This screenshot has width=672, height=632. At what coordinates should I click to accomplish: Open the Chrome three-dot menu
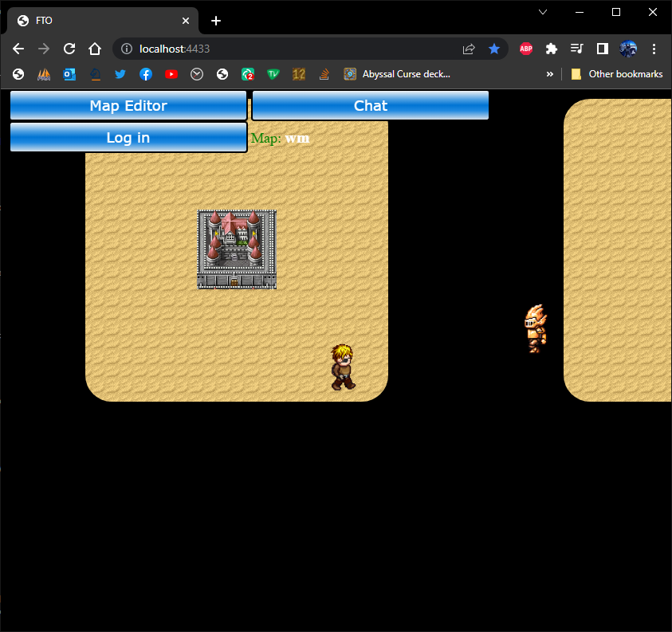pos(654,49)
